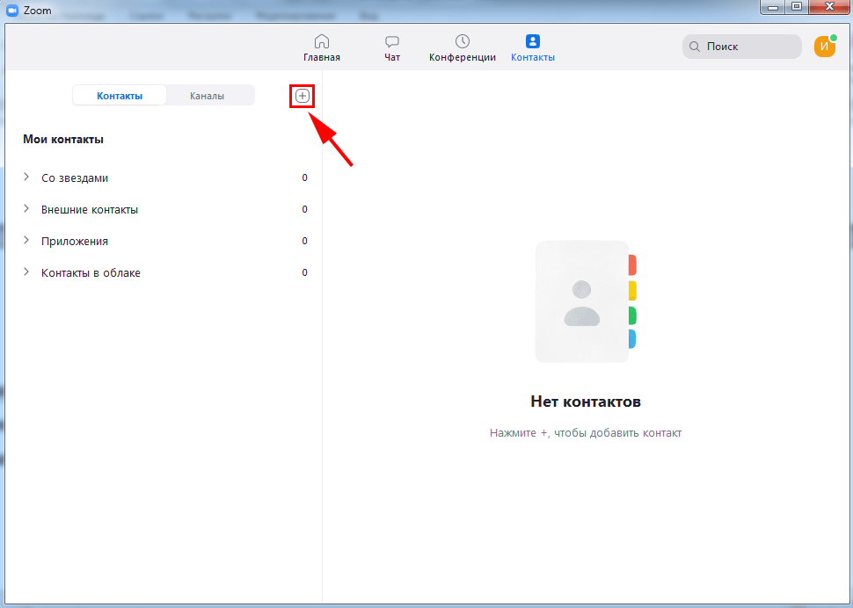Switch to the Каналы tab

pos(208,96)
